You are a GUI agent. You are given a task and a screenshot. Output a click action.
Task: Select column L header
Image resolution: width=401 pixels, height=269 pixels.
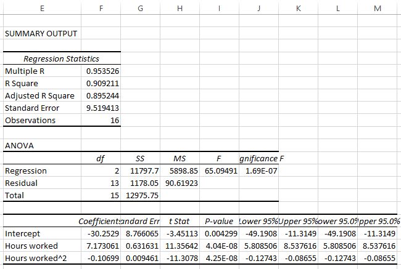point(338,8)
